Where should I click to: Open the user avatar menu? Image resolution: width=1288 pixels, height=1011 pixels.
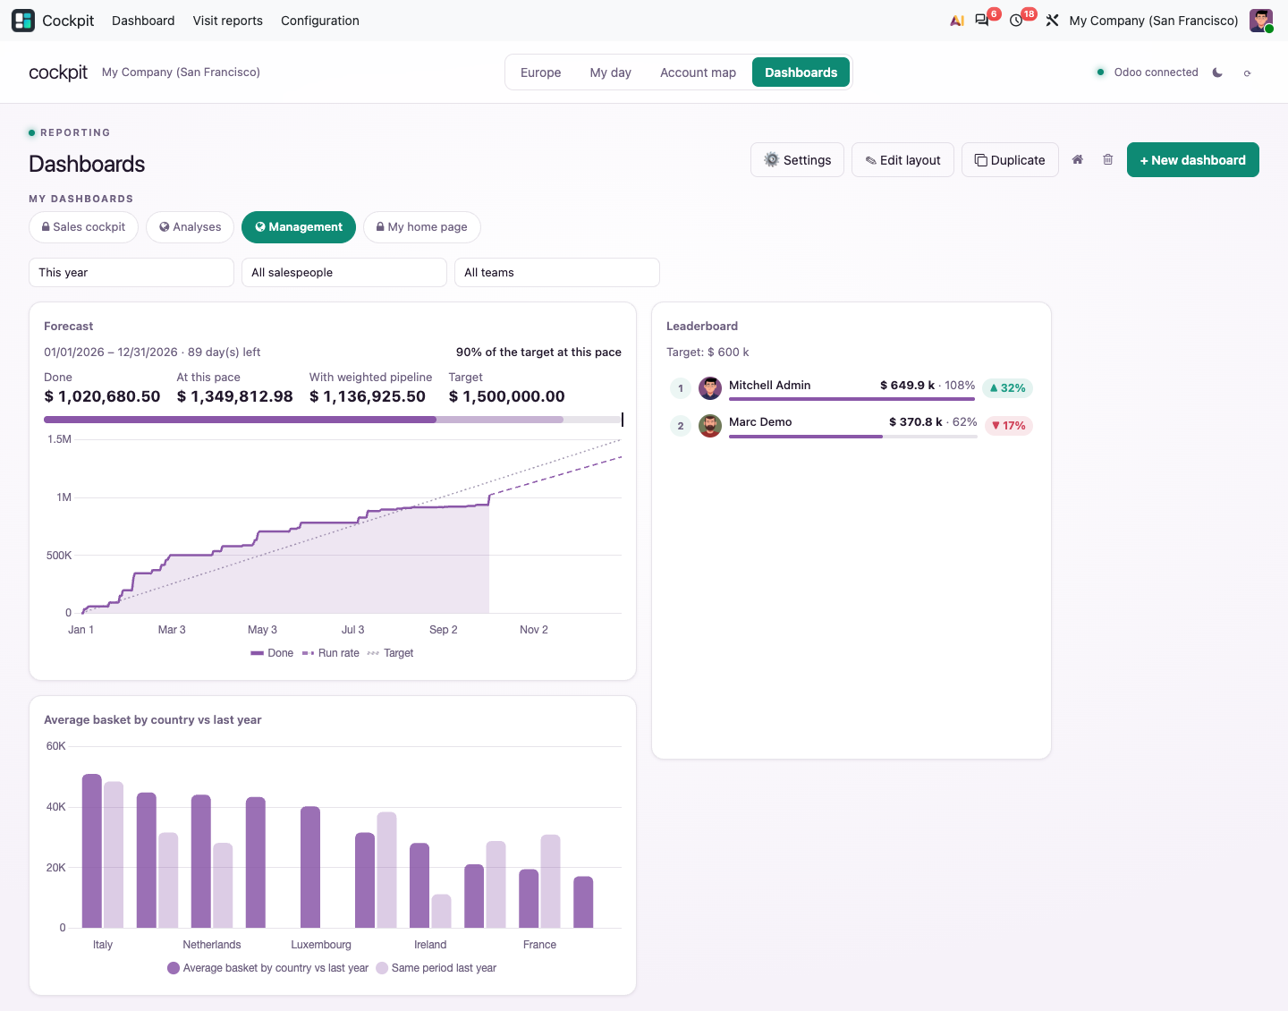pos(1261,21)
